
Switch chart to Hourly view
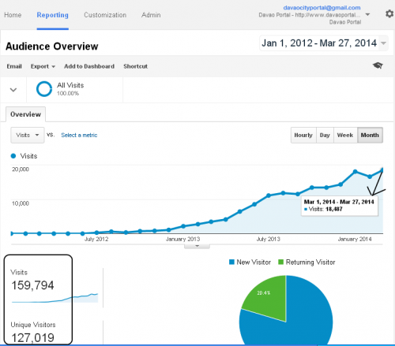303,135
